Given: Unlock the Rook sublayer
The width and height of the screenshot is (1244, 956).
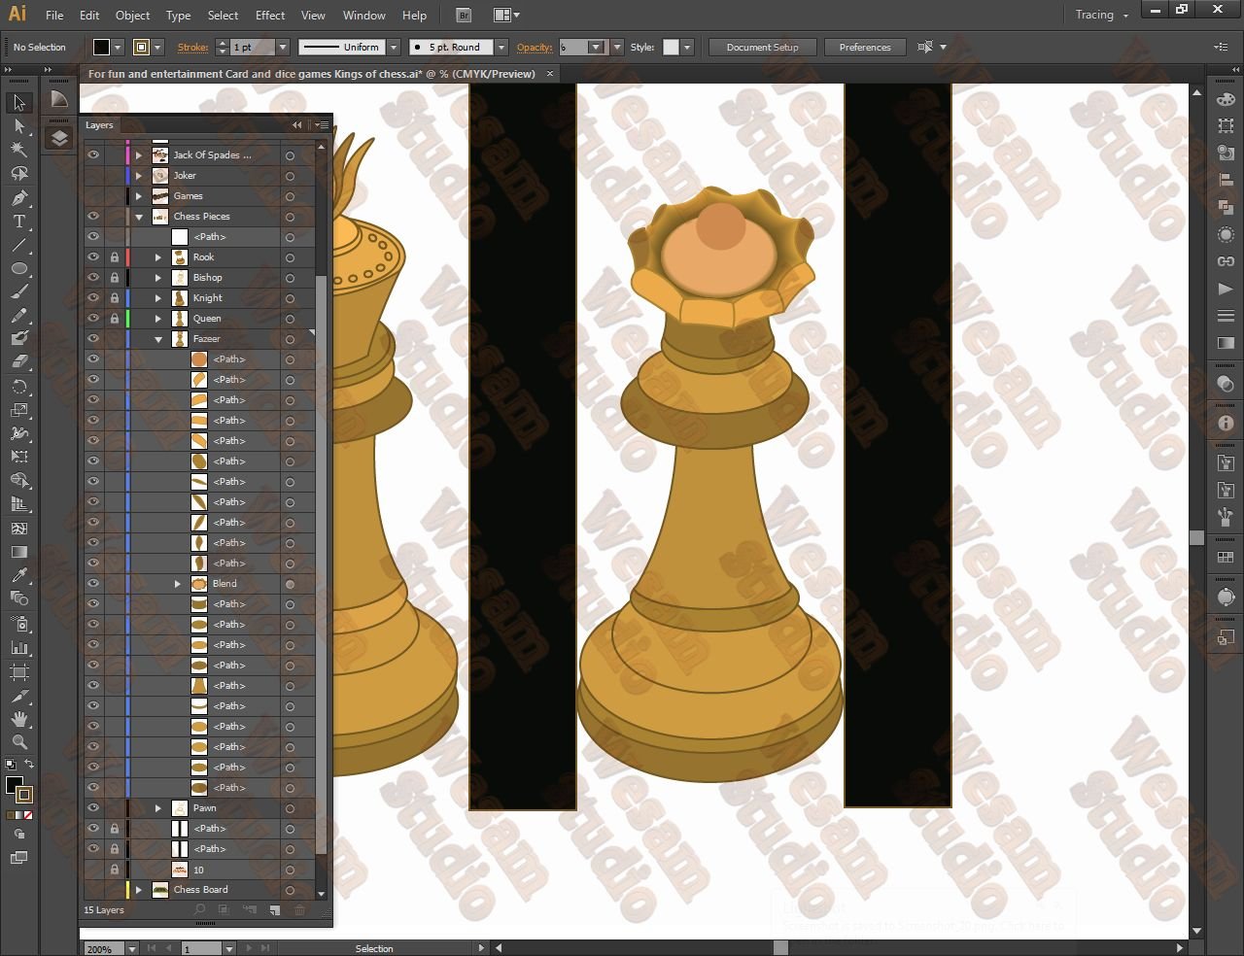Looking at the screenshot, I should click(115, 257).
